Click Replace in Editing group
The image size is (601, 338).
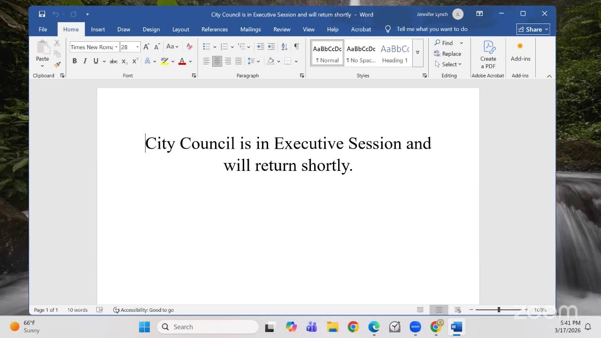(447, 54)
